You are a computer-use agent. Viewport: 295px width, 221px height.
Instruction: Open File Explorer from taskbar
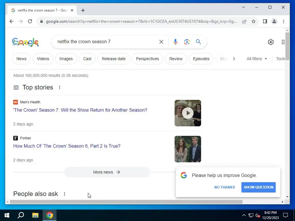coord(35,215)
